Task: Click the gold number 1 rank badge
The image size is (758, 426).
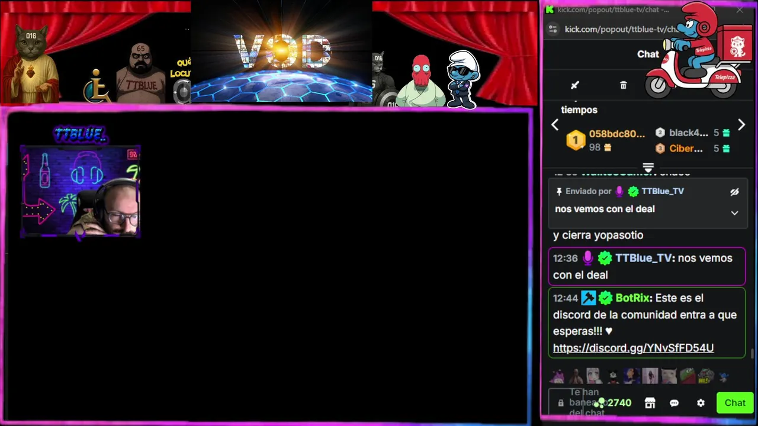Action: (x=575, y=140)
